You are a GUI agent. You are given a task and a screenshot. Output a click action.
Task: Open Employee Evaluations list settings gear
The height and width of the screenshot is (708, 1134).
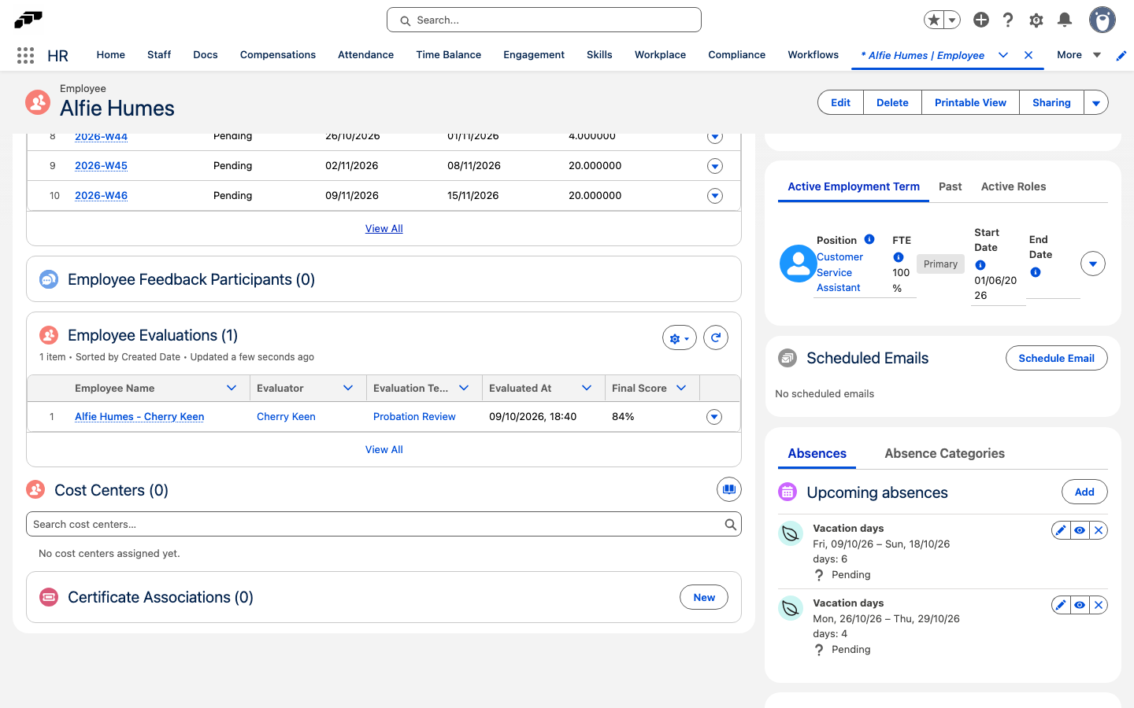coord(679,338)
